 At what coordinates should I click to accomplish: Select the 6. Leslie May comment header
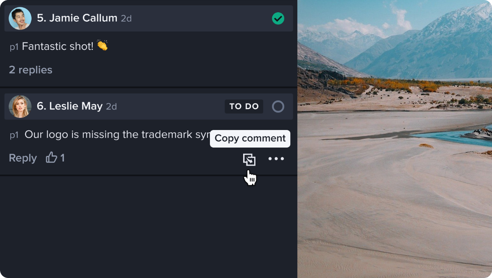pyautogui.click(x=70, y=107)
